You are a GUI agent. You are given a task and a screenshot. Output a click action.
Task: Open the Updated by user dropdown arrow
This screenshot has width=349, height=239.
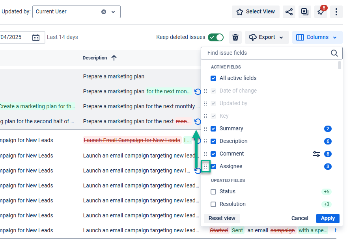(113, 12)
